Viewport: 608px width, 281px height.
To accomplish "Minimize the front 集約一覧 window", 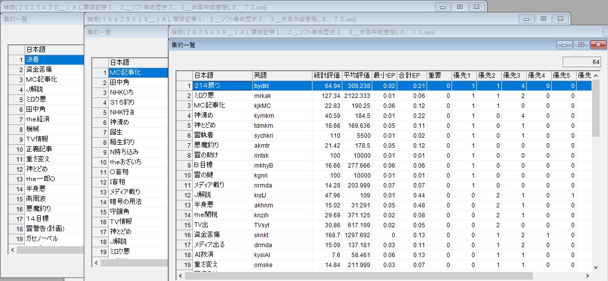I will pyautogui.click(x=565, y=45).
